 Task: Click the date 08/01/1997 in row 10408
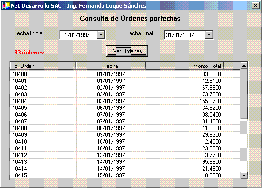pyautogui.click(x=111, y=128)
